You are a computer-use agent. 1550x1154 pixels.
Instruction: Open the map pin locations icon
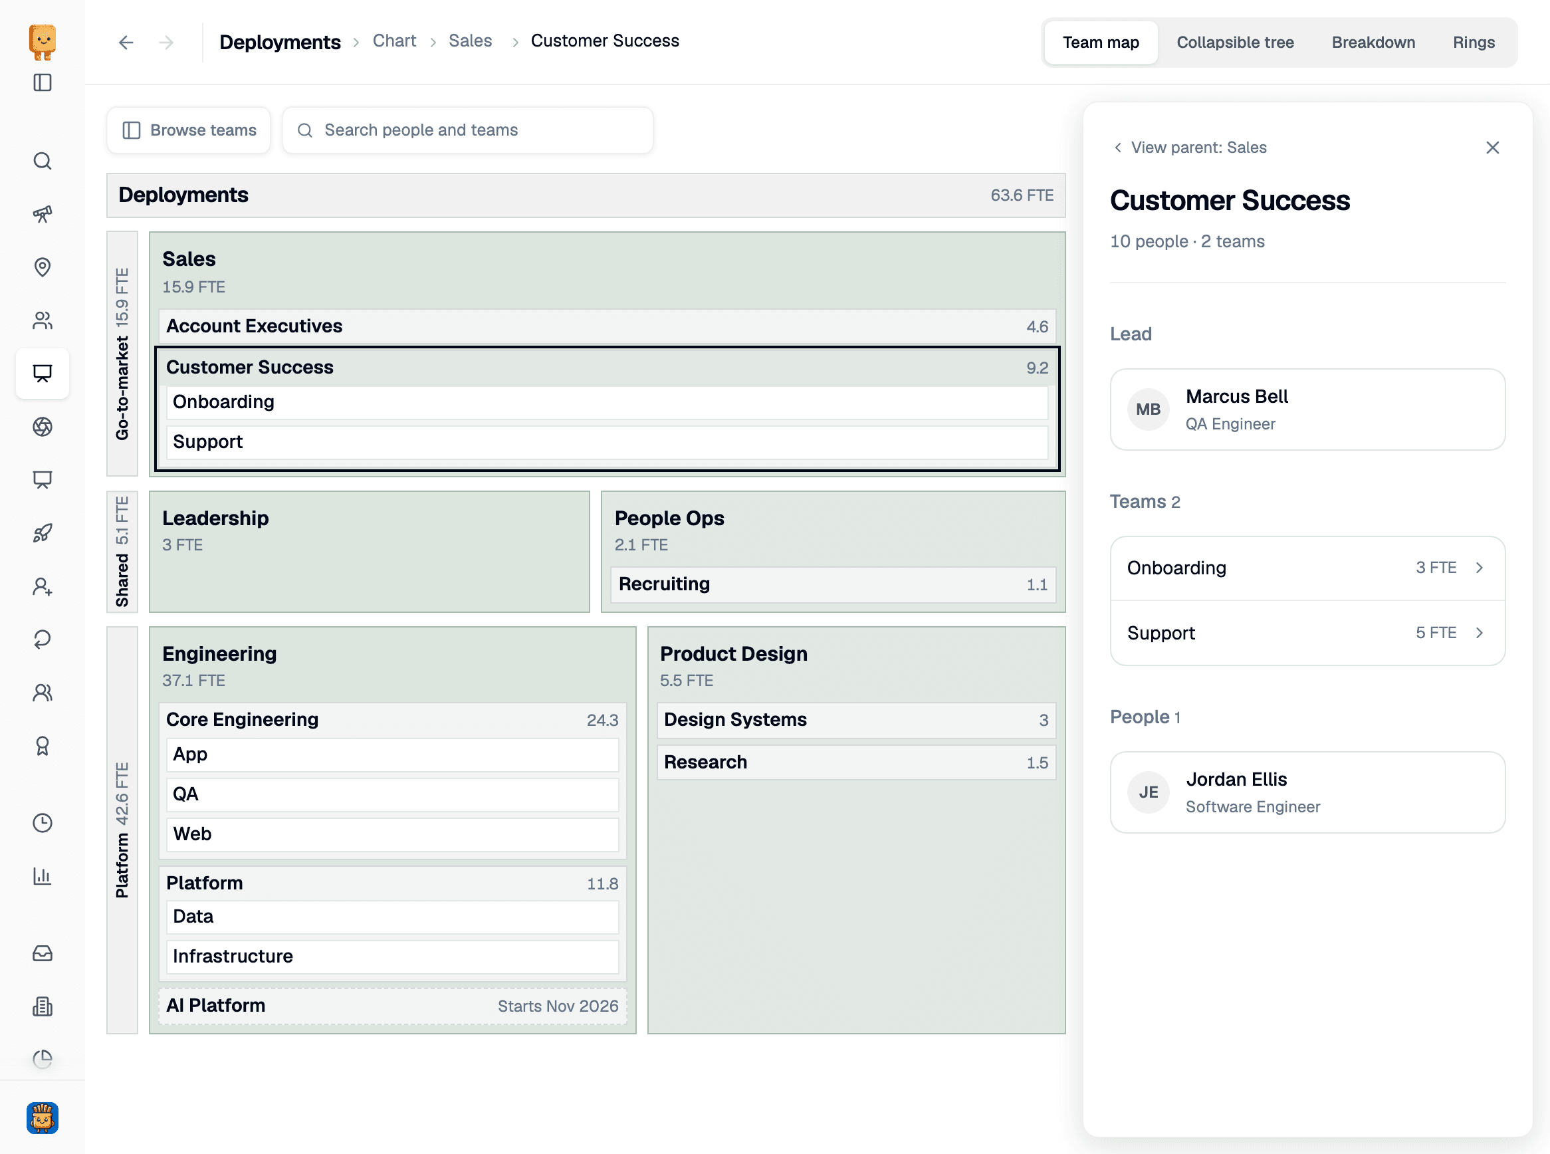click(43, 267)
